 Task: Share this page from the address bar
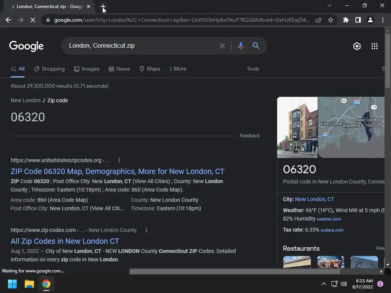pyautogui.click(x=318, y=20)
